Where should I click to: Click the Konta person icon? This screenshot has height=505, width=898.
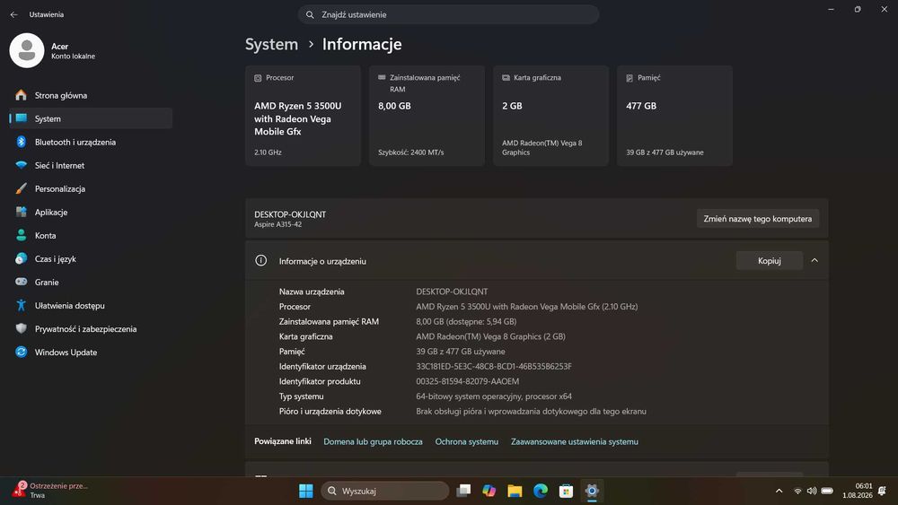22,235
